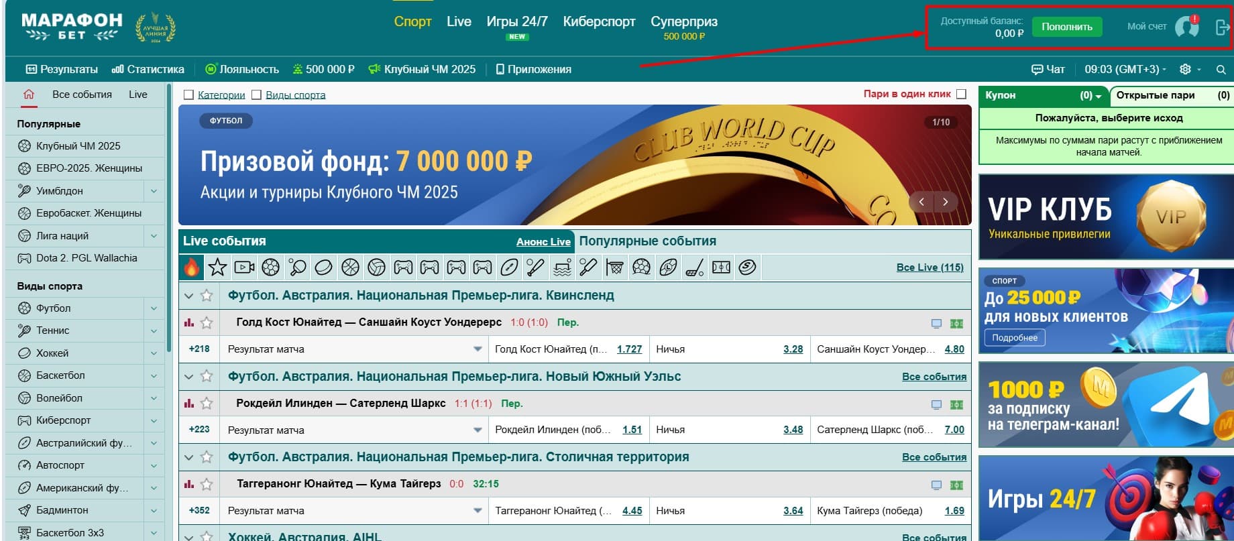Show +218 more markets for Голд Кост match
1234x541 pixels.
tap(199, 349)
